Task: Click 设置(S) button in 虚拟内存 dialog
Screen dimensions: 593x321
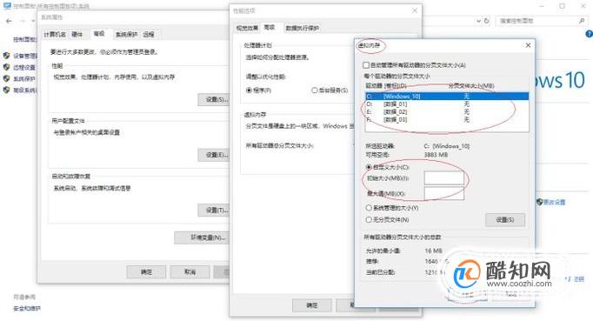Action: [x=505, y=219]
